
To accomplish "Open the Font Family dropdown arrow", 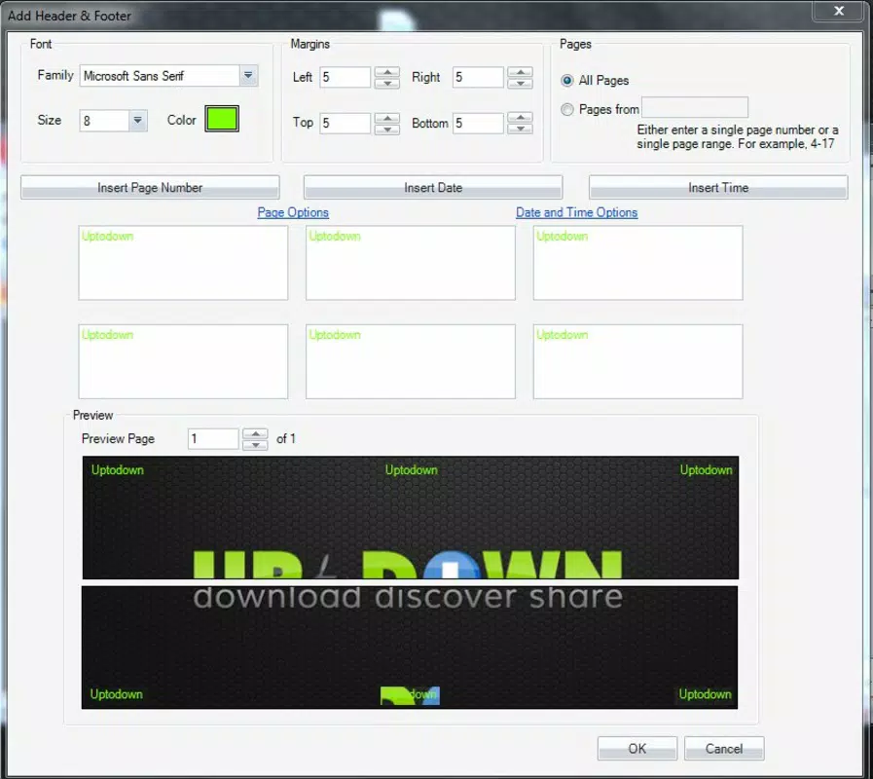I will [x=248, y=75].
